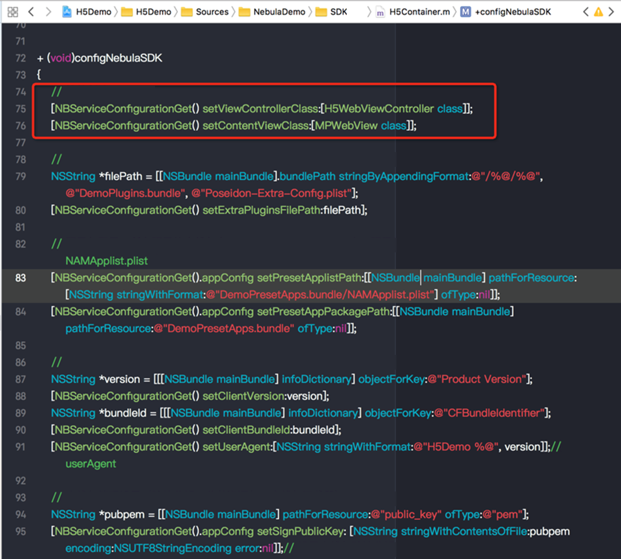Jump to previous issue arrow
Screen dimensions: 621x559
(x=586, y=11)
